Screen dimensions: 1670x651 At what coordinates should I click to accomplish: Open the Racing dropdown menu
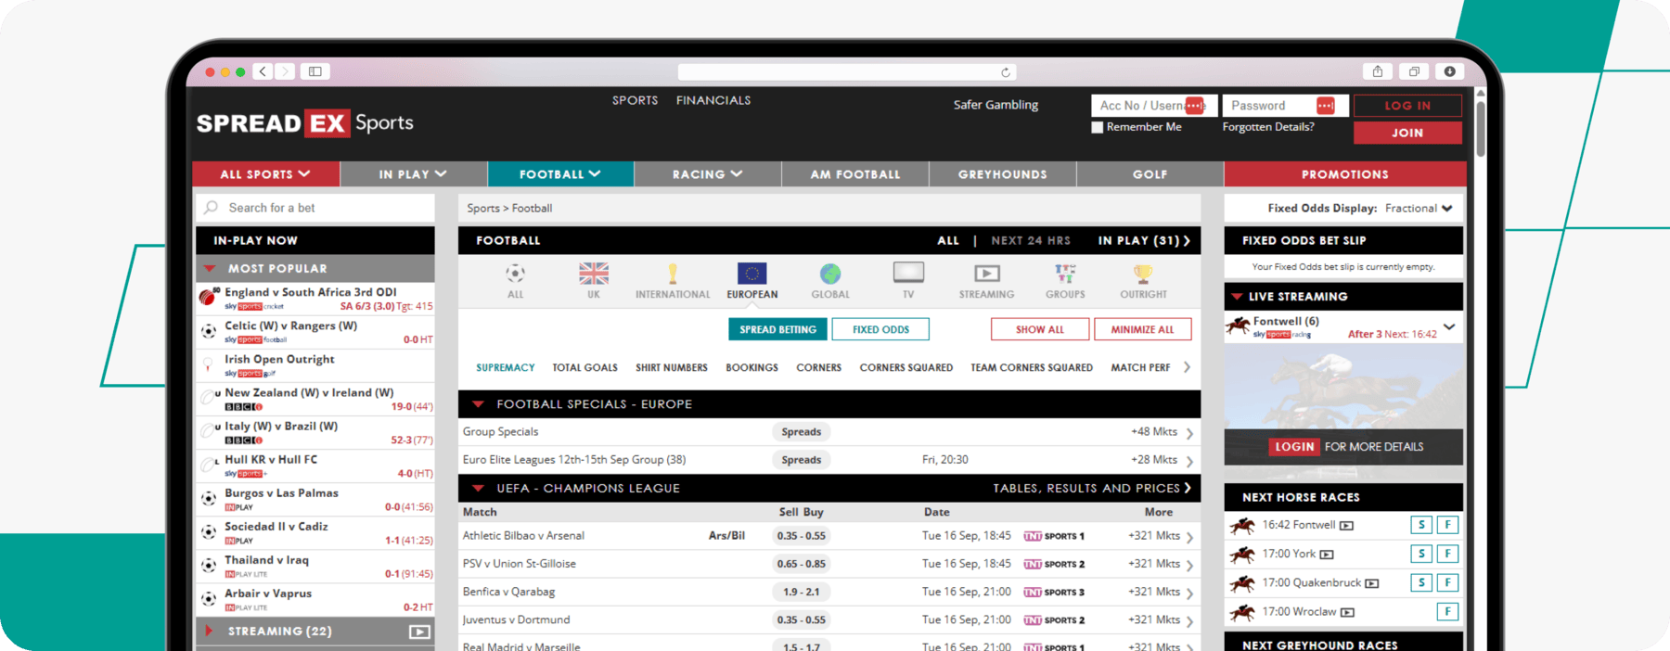tap(708, 173)
